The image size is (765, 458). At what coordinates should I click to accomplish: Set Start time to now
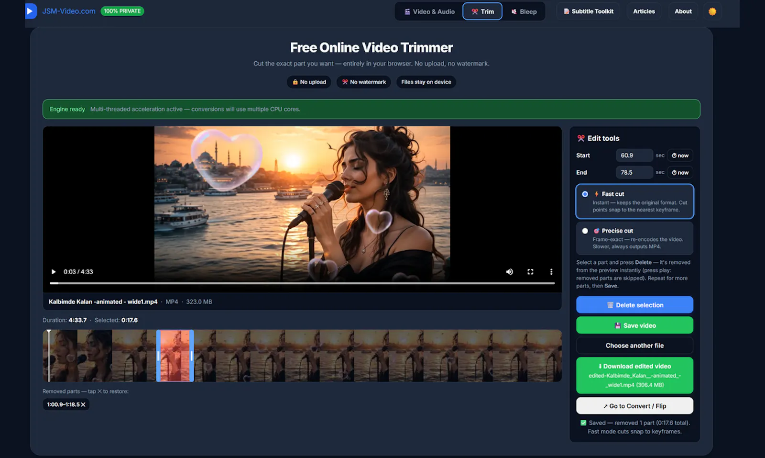coord(680,156)
